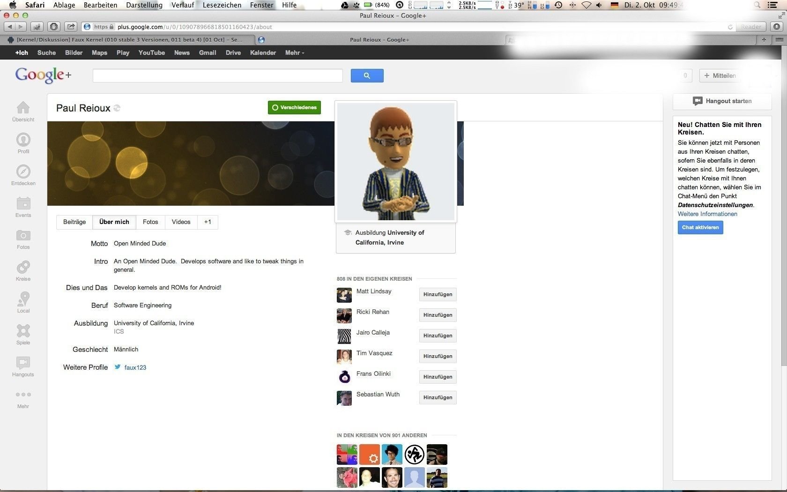
Task: Open Kalender in the Google bar
Action: (263, 52)
